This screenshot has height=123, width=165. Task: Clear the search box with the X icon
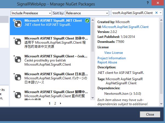(x=156, y=13)
